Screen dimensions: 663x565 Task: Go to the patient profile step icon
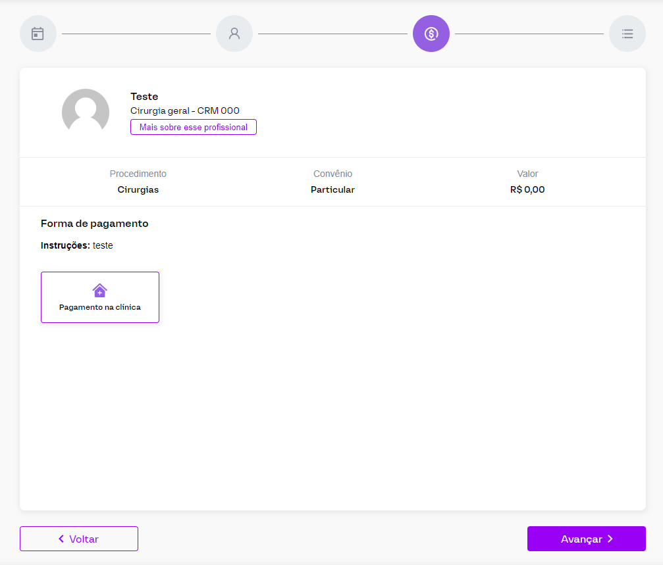[234, 34]
